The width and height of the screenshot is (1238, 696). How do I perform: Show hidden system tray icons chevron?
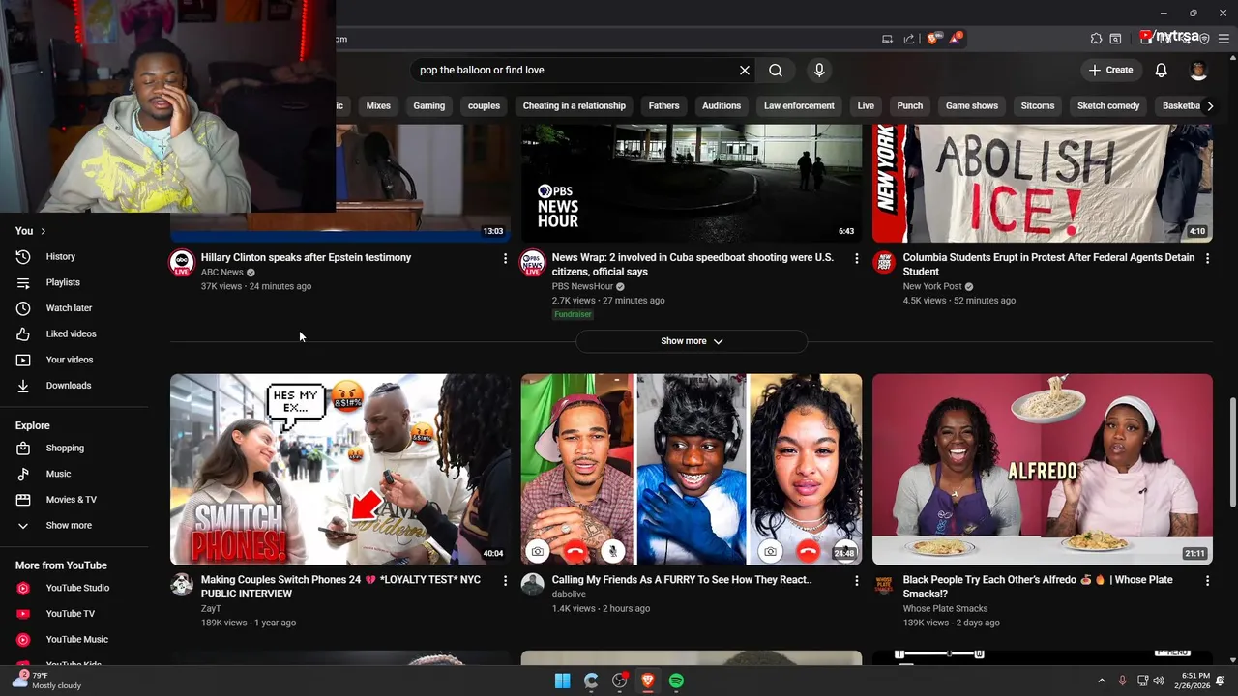point(1101,681)
